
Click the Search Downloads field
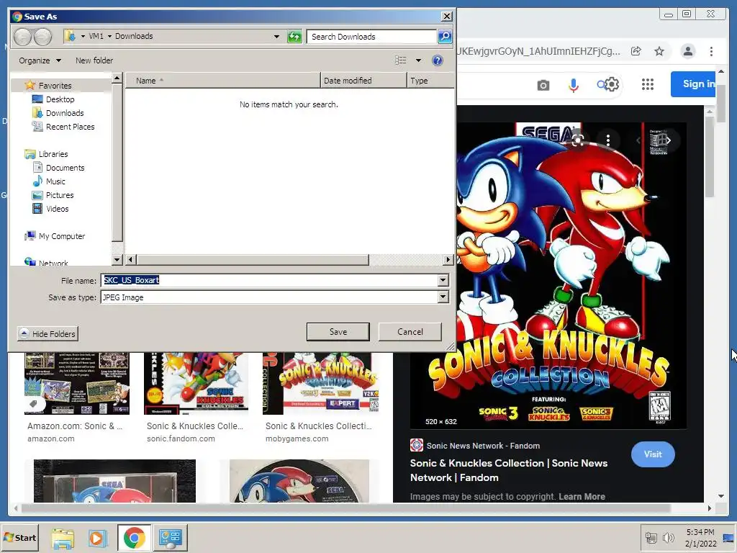pyautogui.click(x=371, y=36)
